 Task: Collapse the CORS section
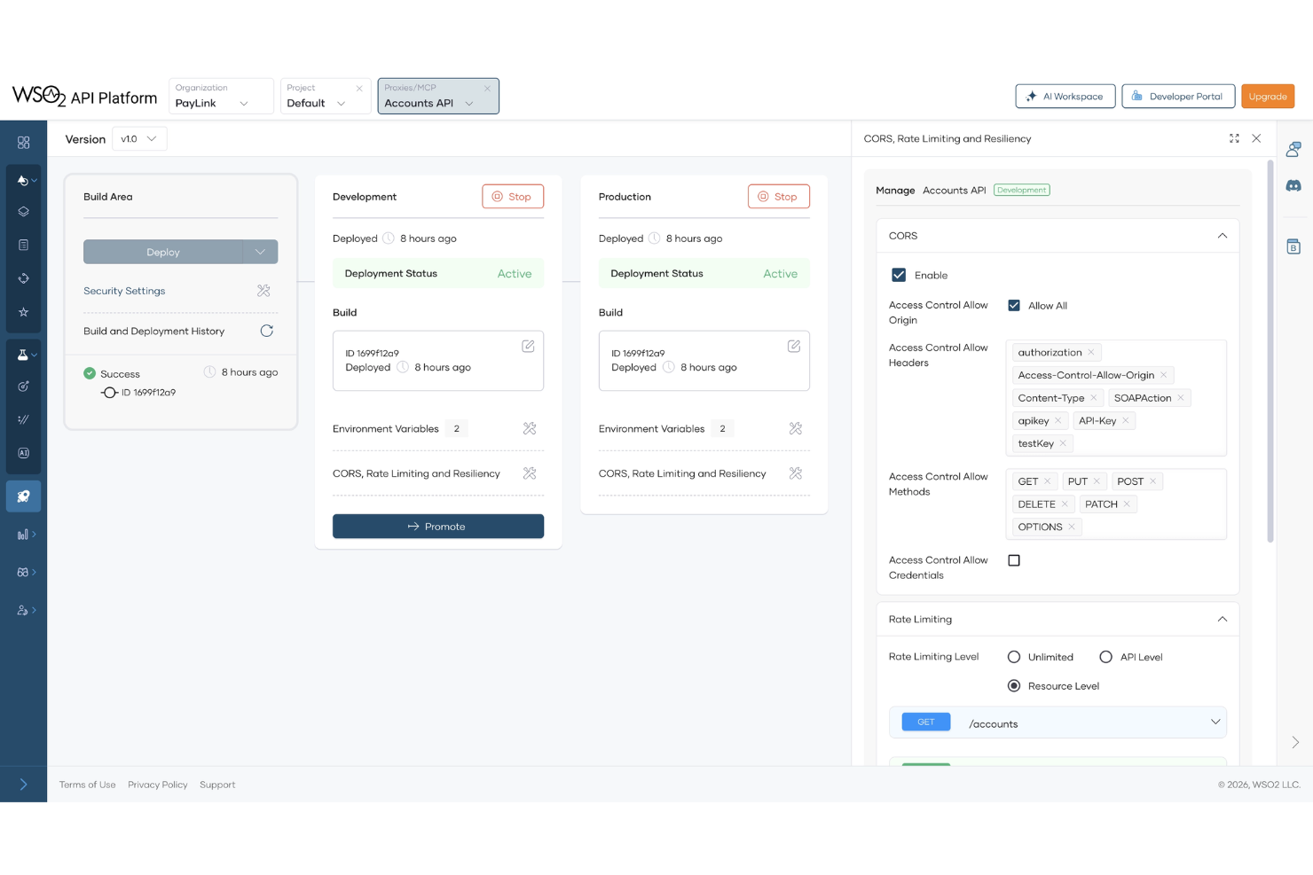click(x=1223, y=236)
